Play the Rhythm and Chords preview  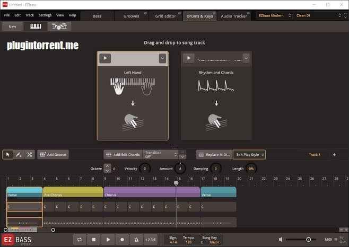(188, 58)
